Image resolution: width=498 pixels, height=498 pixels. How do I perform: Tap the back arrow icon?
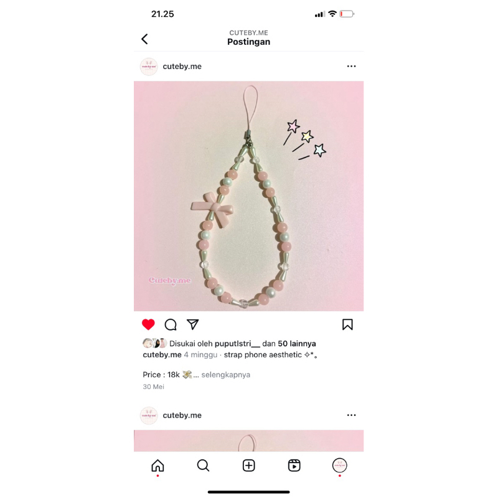click(144, 39)
